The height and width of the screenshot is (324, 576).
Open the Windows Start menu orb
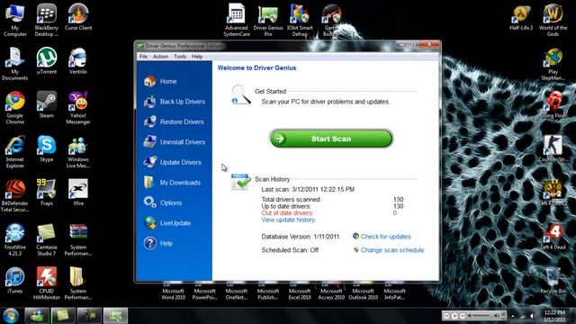click(x=11, y=316)
